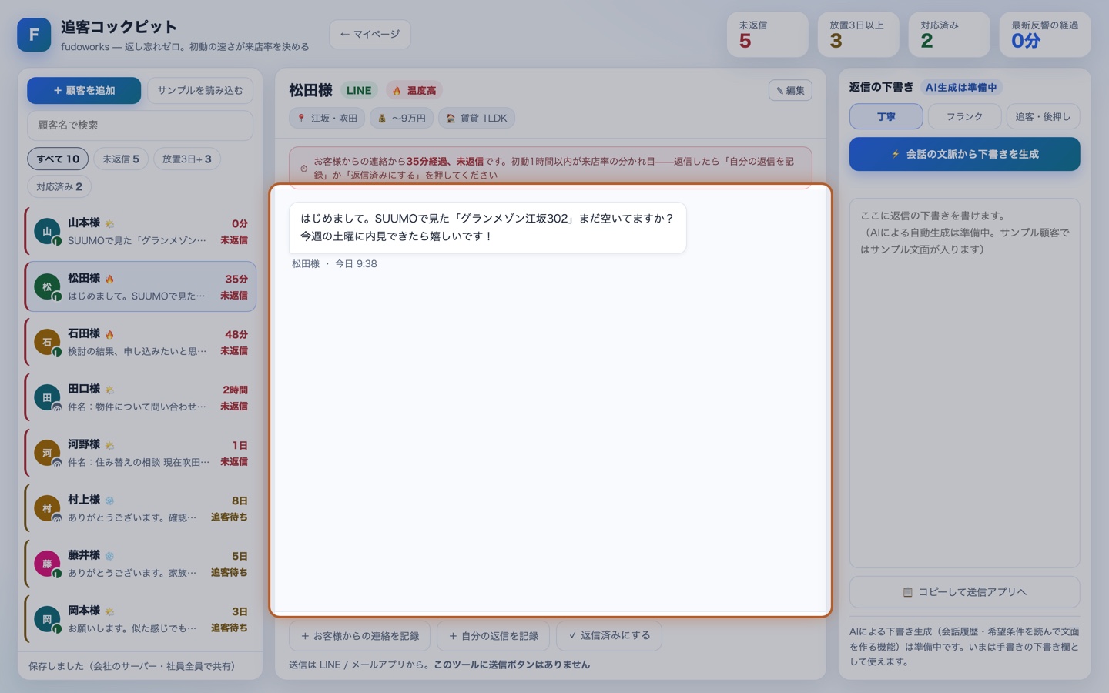Select the 追客・後押し tone option

1043,116
